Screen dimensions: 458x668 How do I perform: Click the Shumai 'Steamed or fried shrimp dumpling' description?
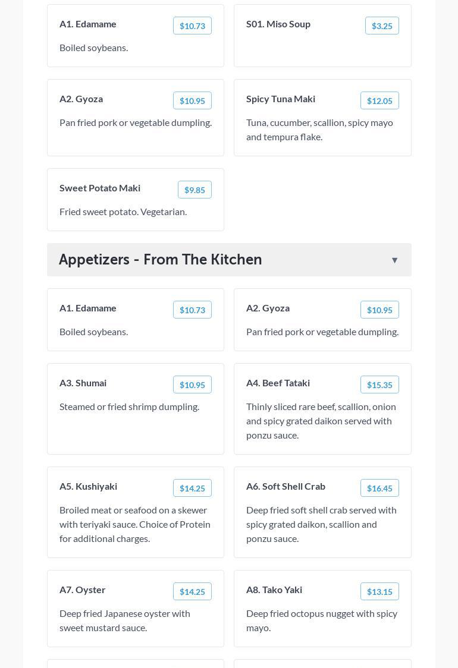click(x=129, y=407)
